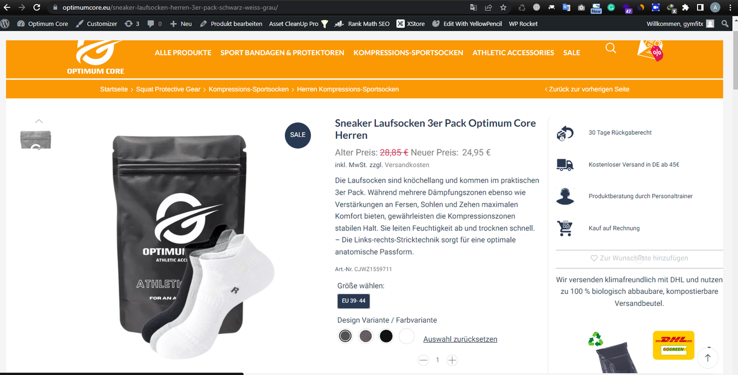Click the scroll-to-top arrow button

[707, 358]
